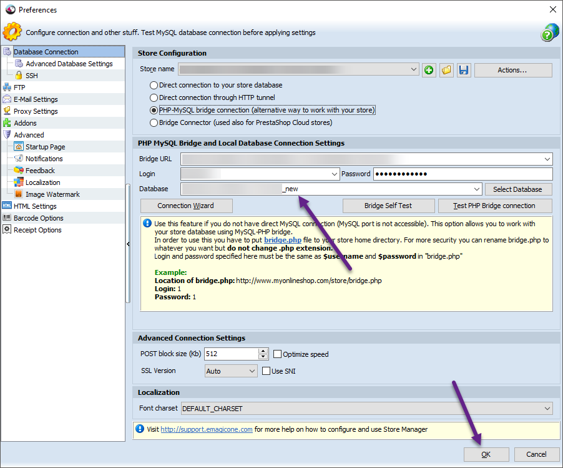The height and width of the screenshot is (468, 563).
Task: Click the Receipt Options icon
Action: pyautogui.click(x=7, y=229)
